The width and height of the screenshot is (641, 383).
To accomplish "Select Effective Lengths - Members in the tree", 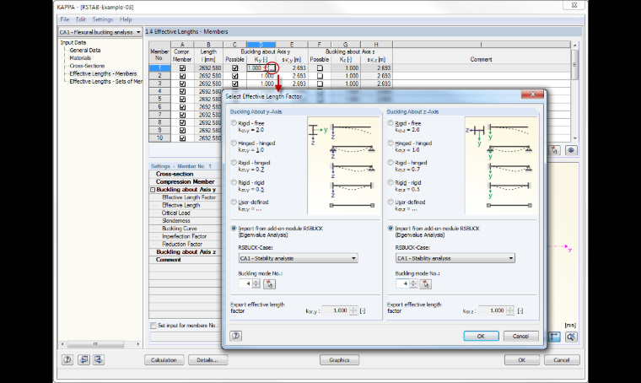I will (103, 73).
